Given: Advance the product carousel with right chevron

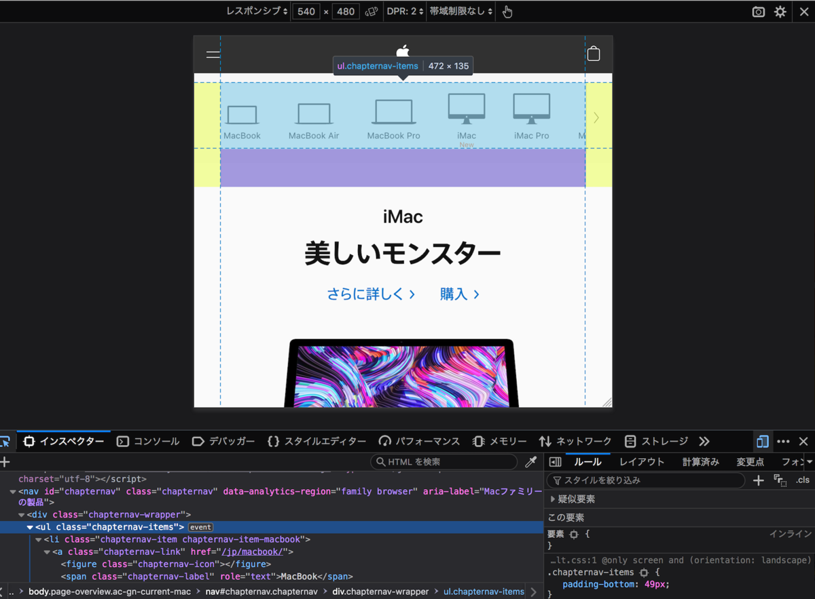Looking at the screenshot, I should tap(596, 117).
